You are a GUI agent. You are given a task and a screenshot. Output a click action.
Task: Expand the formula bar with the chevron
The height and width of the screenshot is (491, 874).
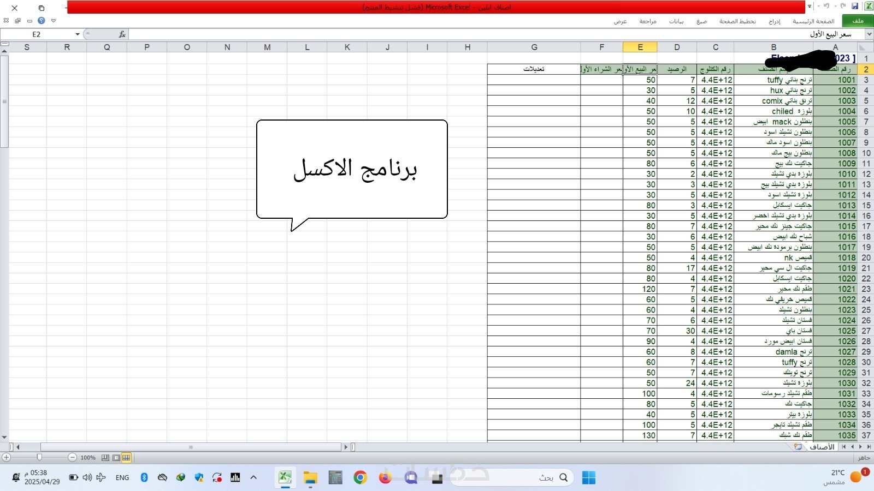[869, 34]
